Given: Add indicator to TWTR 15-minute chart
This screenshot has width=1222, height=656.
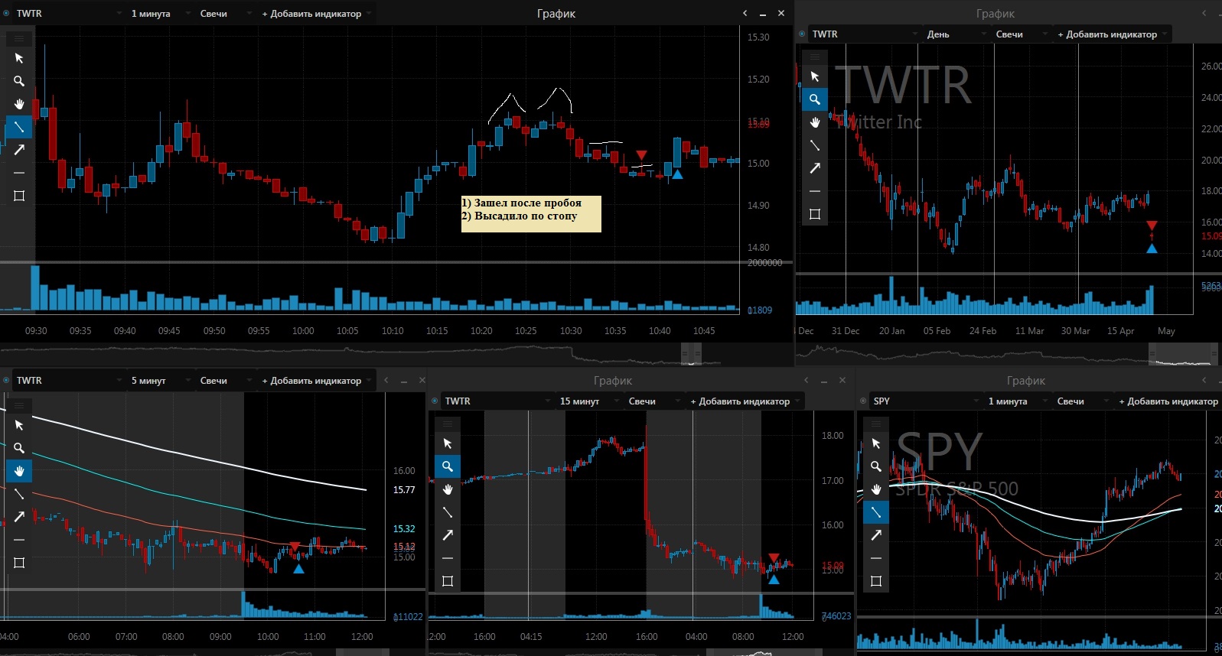Looking at the screenshot, I should [x=745, y=401].
